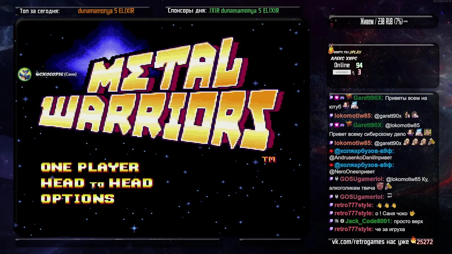Click face emote after 'алкоголикам твича'
Viewport: 452px width, 254px height.
pos(380,186)
